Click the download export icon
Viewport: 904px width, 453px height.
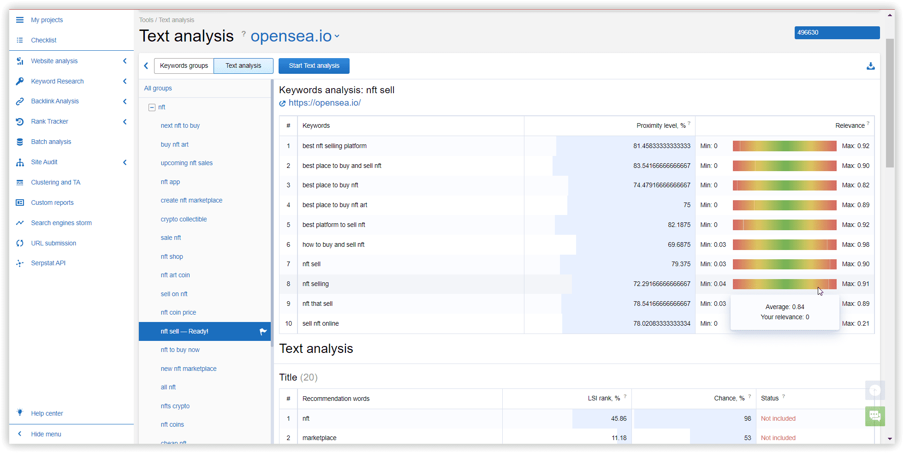click(x=870, y=66)
